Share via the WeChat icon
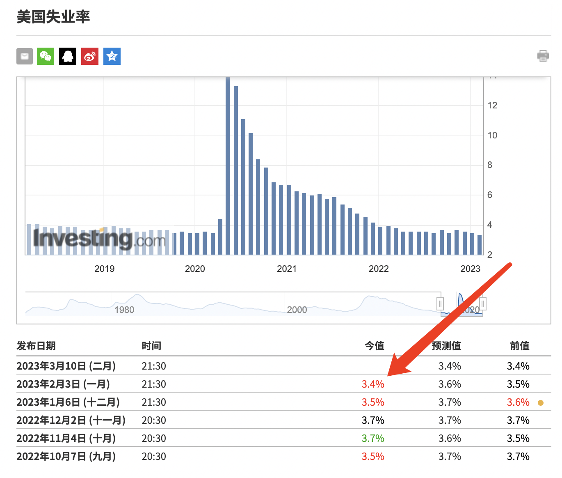 [x=46, y=56]
